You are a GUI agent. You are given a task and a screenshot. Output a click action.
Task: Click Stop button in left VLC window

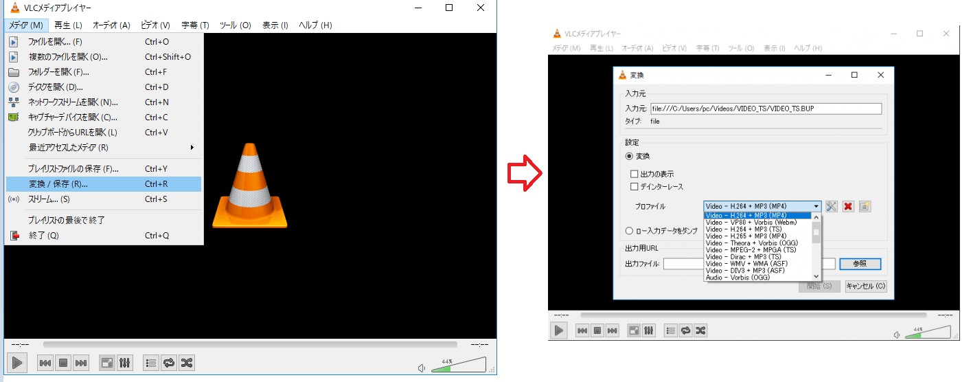tap(63, 363)
